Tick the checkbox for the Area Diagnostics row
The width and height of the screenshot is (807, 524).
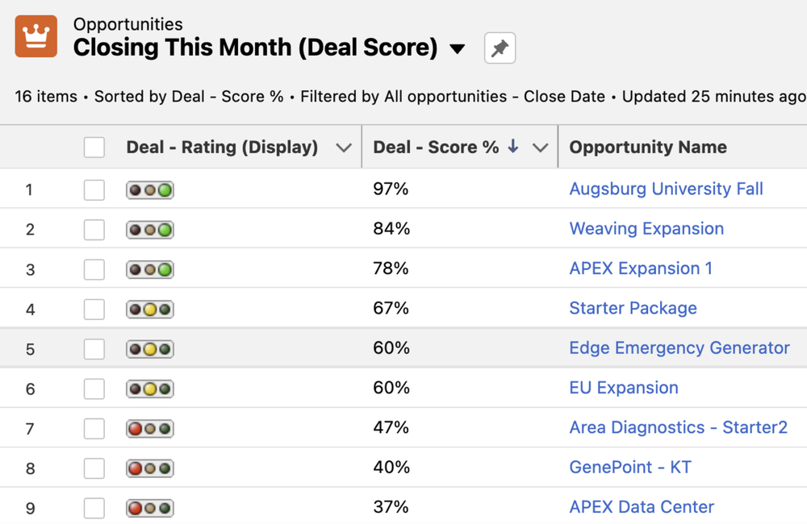pyautogui.click(x=94, y=428)
